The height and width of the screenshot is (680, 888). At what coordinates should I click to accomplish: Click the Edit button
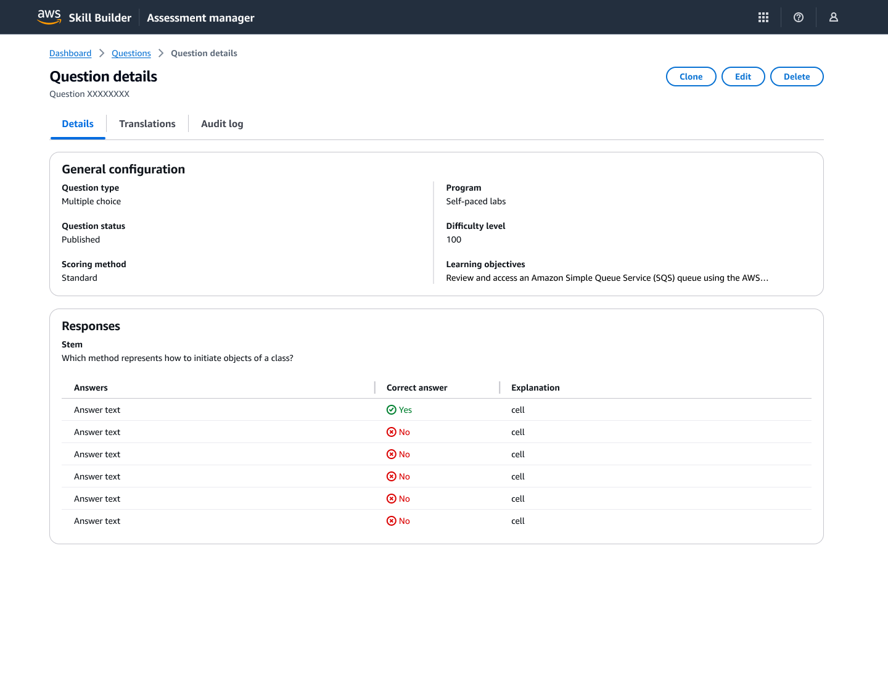[743, 77]
